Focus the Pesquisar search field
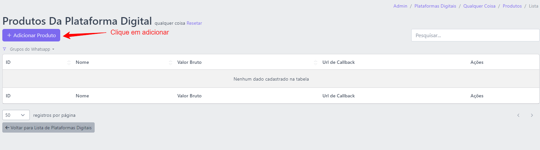The height and width of the screenshot is (150, 540). [475, 35]
